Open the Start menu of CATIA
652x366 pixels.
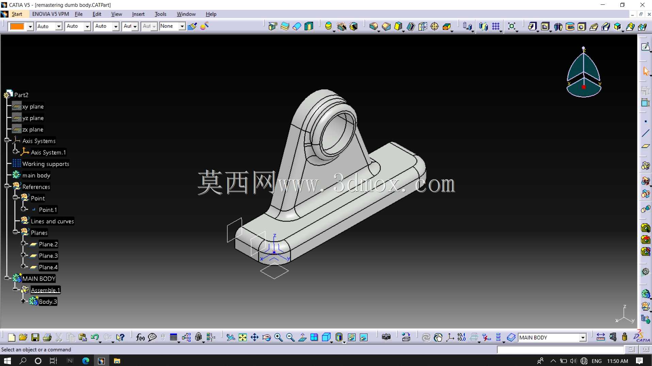click(x=17, y=14)
